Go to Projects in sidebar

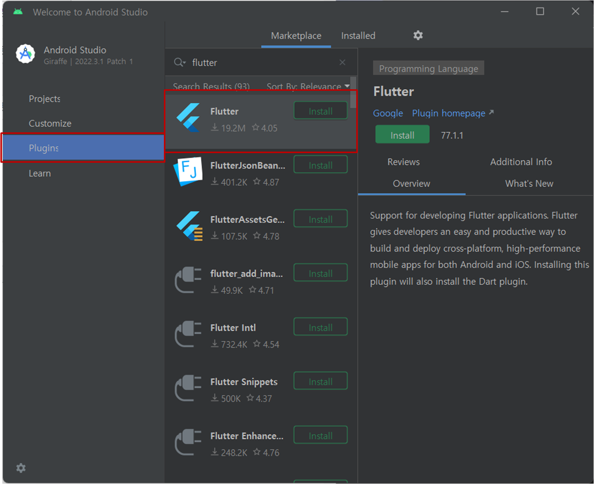[44, 99]
